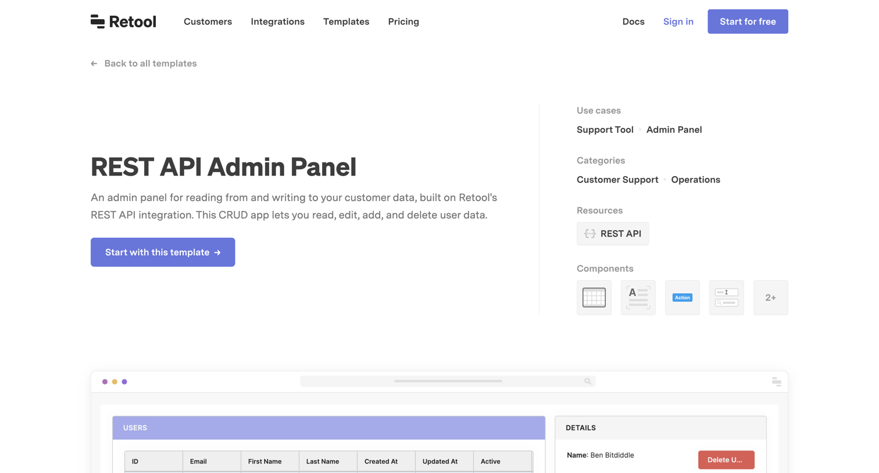
Task: Click the purple window dot in preview
Action: (124, 382)
